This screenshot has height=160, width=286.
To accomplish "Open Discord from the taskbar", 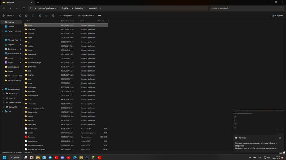I will pos(63,157).
